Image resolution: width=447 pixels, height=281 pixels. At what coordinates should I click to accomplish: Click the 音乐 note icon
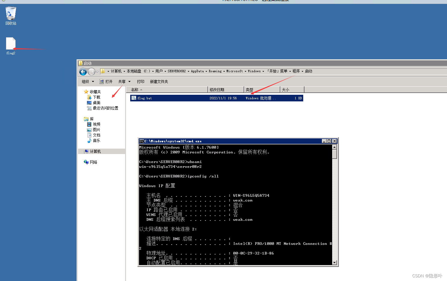point(89,140)
